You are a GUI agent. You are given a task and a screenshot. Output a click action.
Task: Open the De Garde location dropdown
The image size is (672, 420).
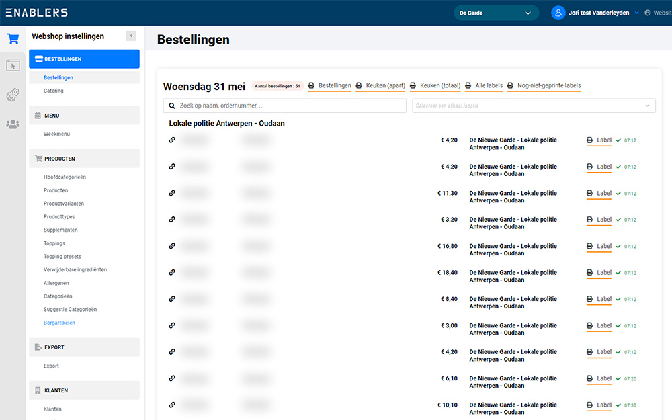(496, 13)
